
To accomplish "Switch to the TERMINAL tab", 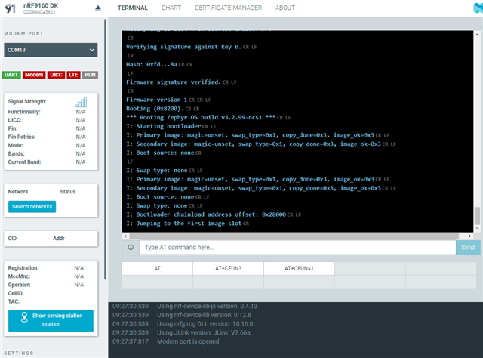I will [133, 8].
